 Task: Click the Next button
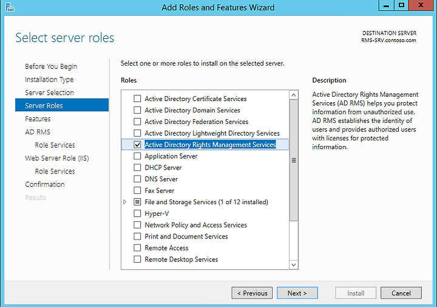(297, 293)
